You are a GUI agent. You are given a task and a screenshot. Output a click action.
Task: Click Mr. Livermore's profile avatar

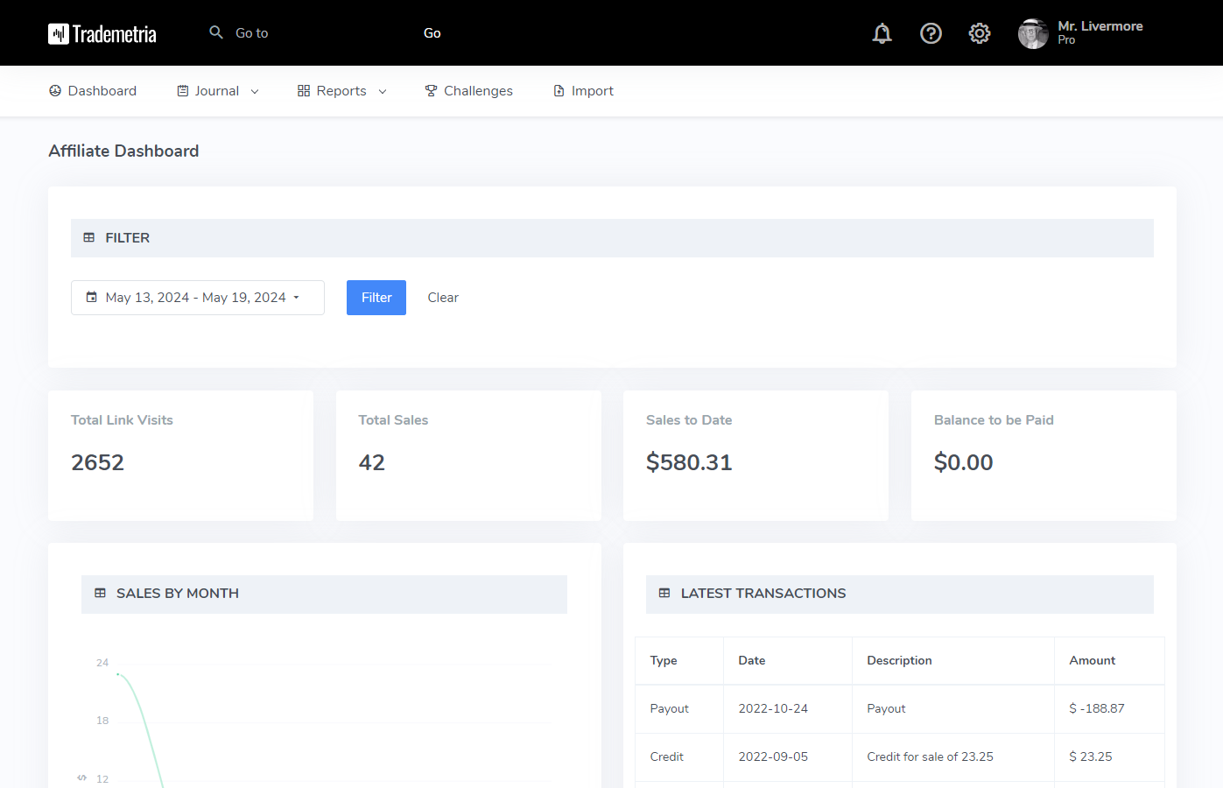tap(1033, 34)
